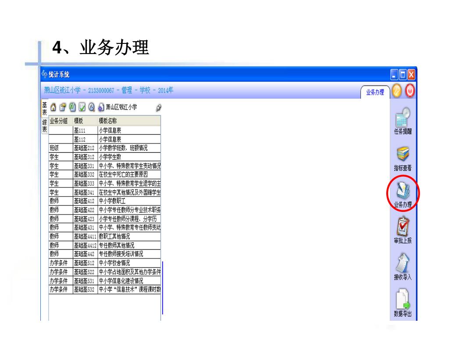Image resolution: width=449 pixels, height=337 pixels.
Task: Close the 统计系统 window
Action: (411, 75)
